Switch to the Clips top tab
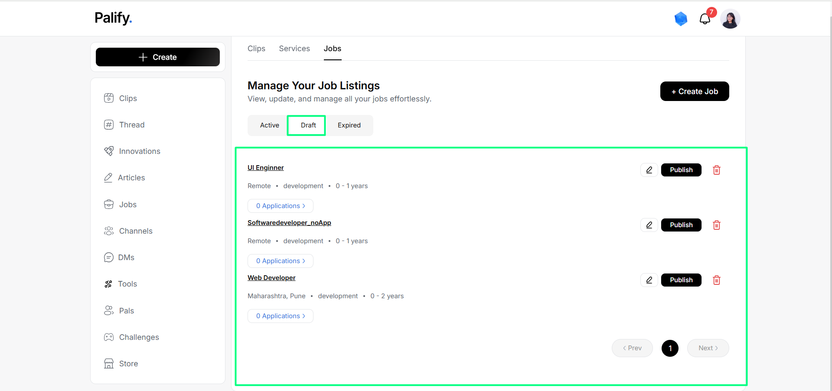 coord(256,49)
